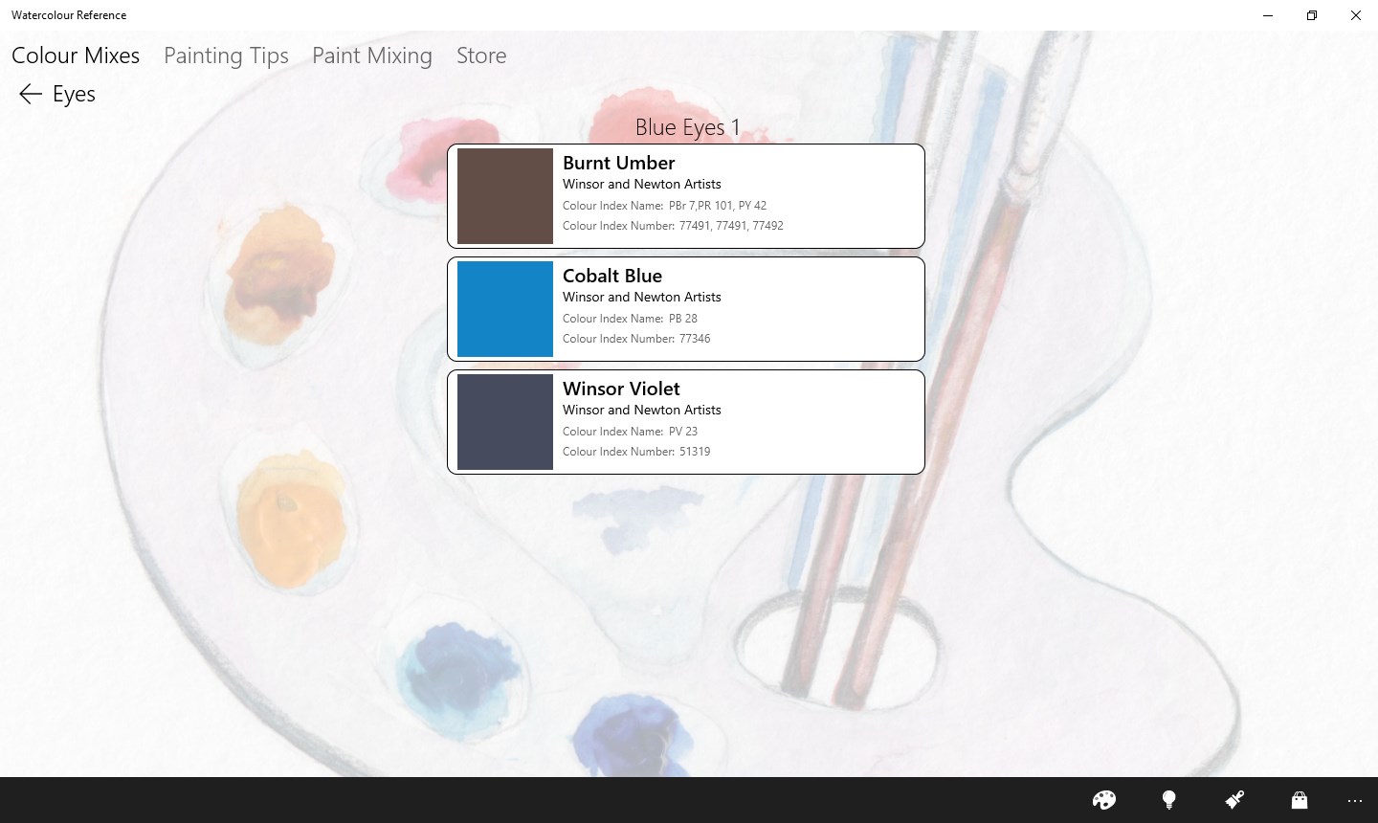Viewport: 1378px width, 823px height.
Task: Select the Cobalt Blue paint title
Action: coord(612,276)
